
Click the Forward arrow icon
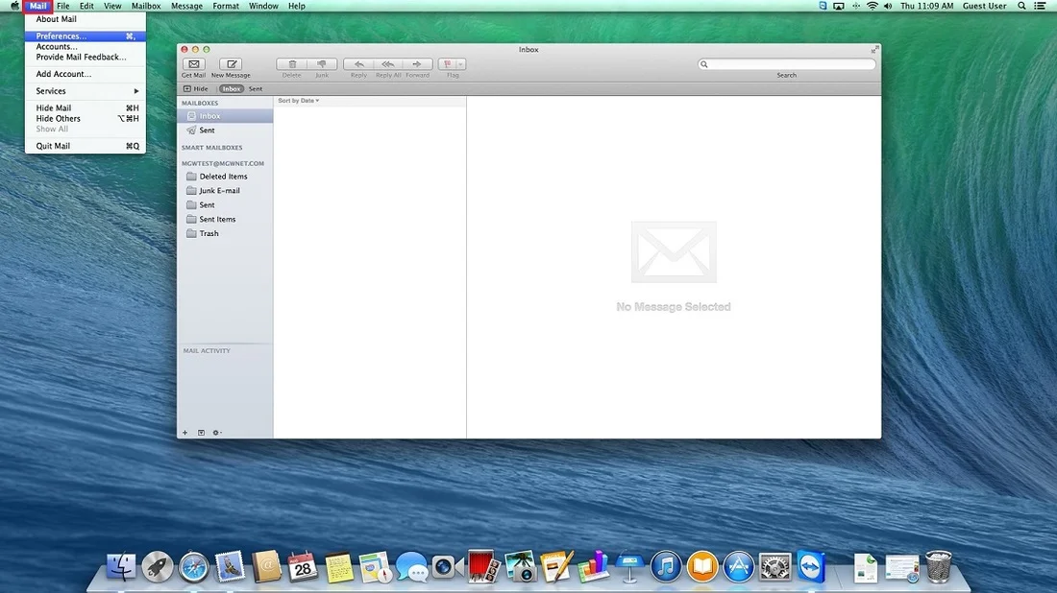[x=417, y=64]
